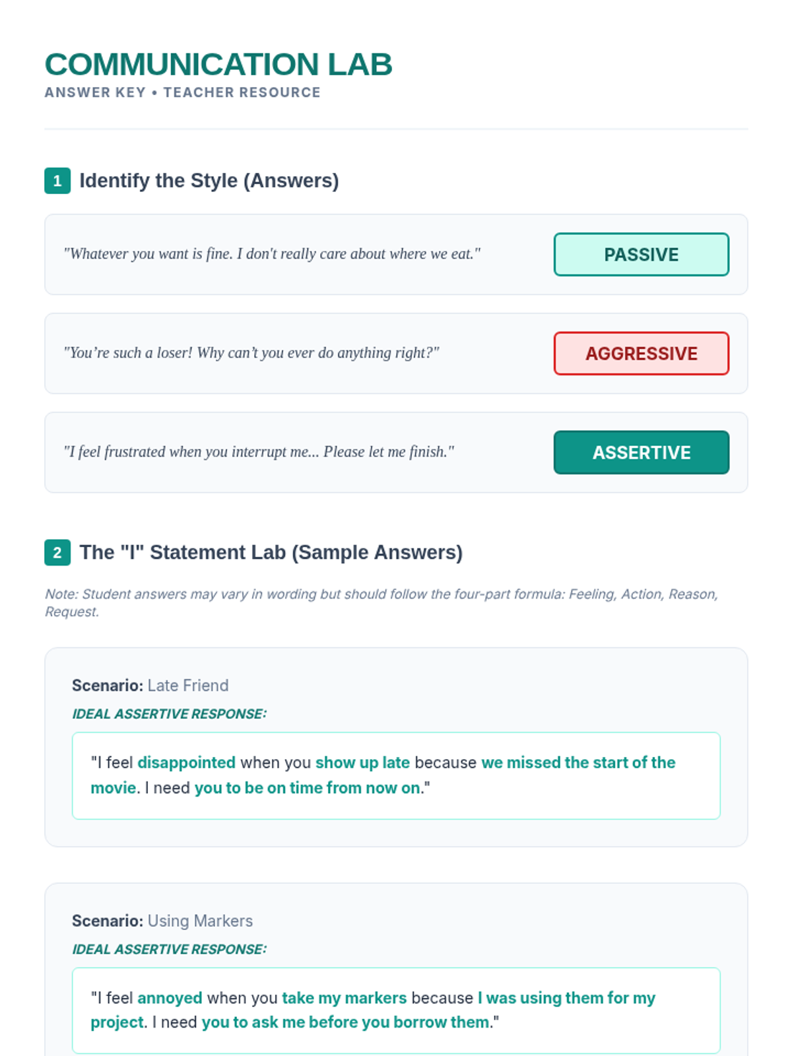Click the Identify the Style heading
Image resolution: width=792 pixels, height=1056 pixels.
(x=209, y=181)
